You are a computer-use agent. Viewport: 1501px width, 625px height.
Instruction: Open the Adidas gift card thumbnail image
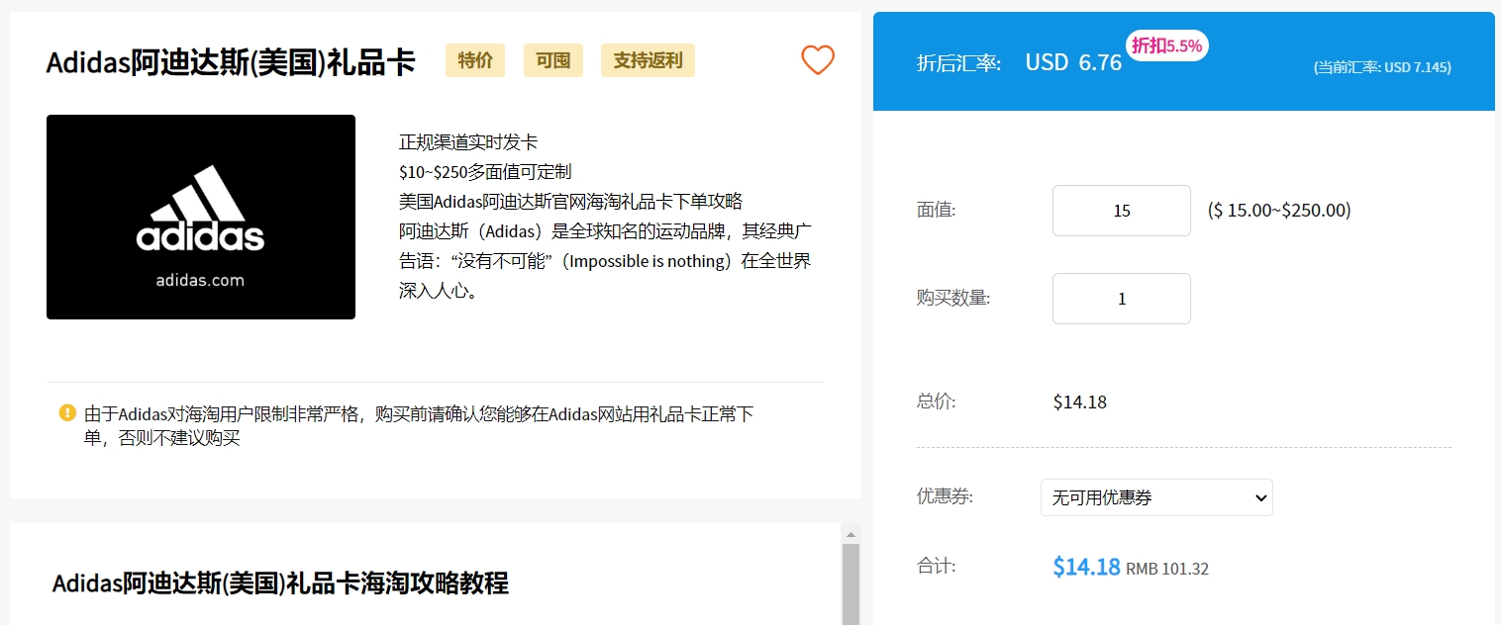point(201,217)
